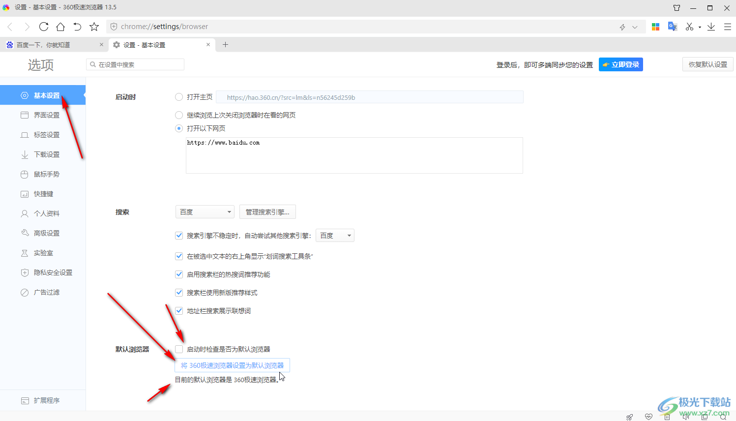Restore closed page with the undo arrow icon
The width and height of the screenshot is (736, 421).
[x=77, y=27]
